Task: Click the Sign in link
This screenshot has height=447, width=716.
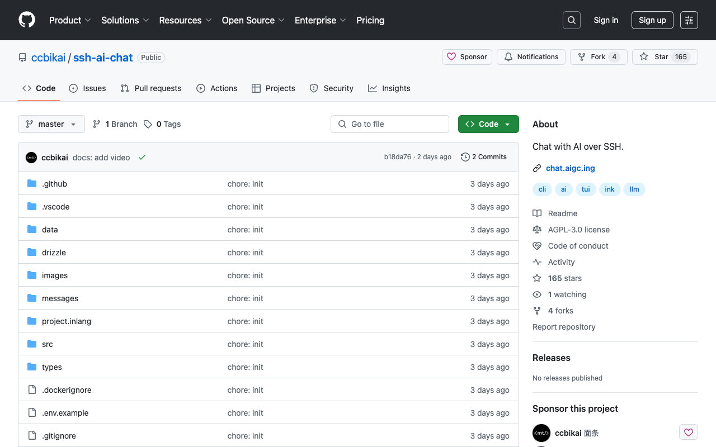Action: [x=606, y=20]
